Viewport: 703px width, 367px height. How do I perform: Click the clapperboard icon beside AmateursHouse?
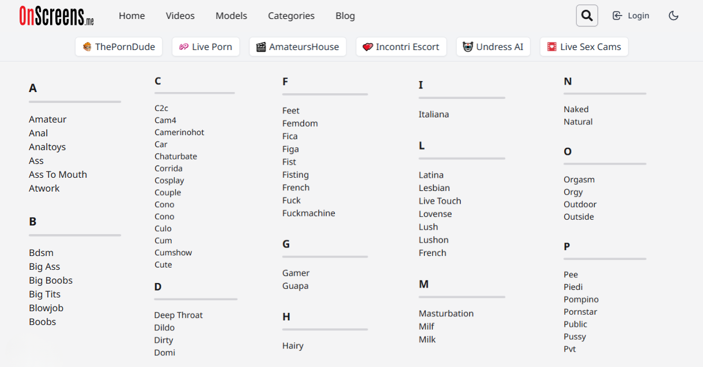261,47
